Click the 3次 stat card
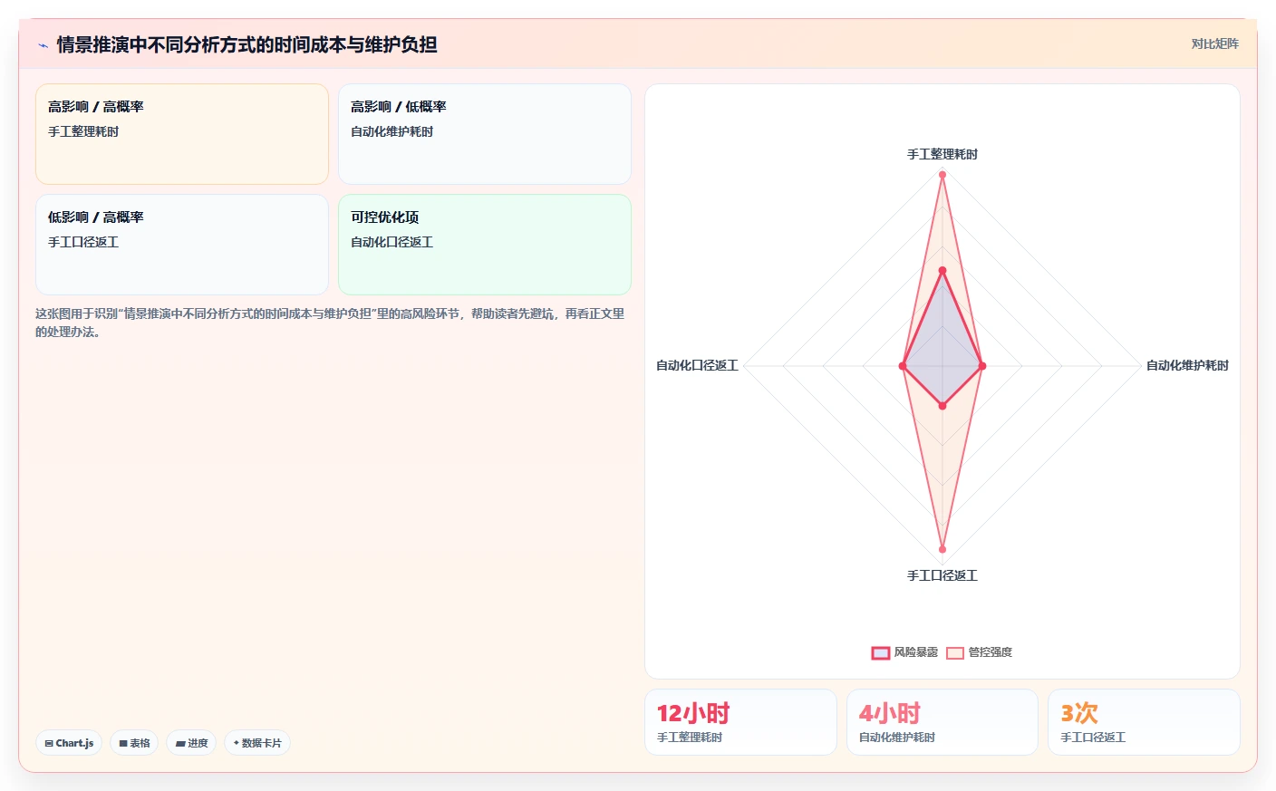 (1144, 722)
